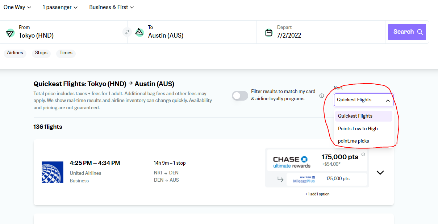
Task: Click the Chase Ultimate Rewards logo
Action: [x=292, y=162]
